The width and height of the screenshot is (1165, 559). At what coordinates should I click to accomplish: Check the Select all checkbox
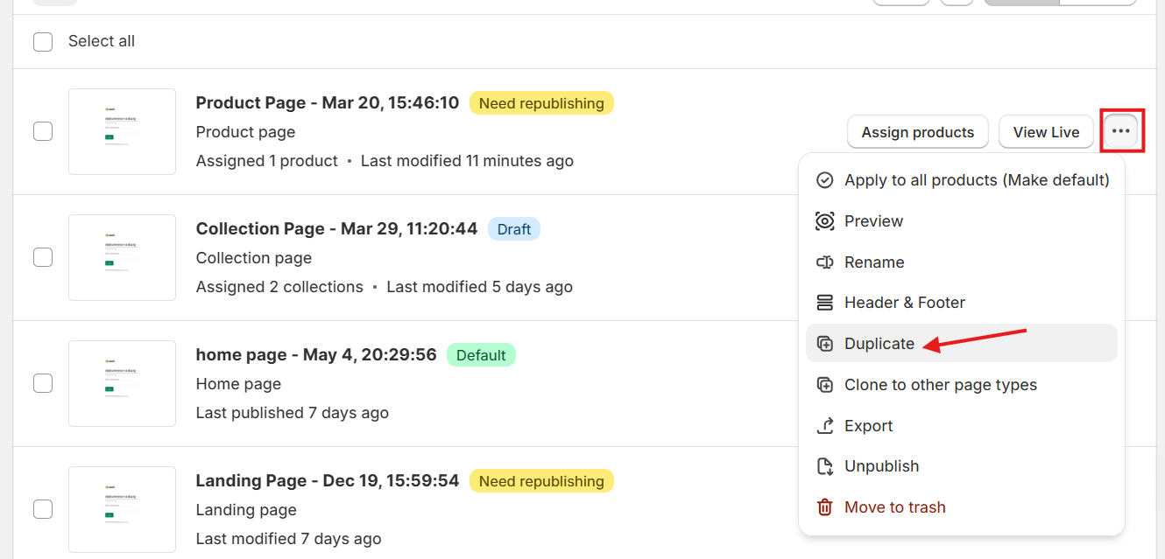click(42, 41)
